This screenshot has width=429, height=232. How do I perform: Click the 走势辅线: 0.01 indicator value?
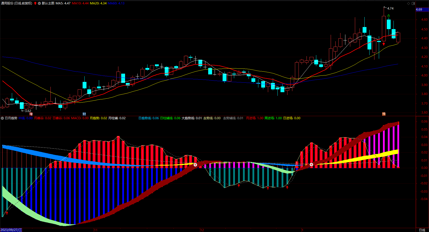(233, 118)
